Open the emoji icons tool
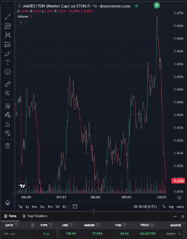187x239 pixels. tap(8, 72)
